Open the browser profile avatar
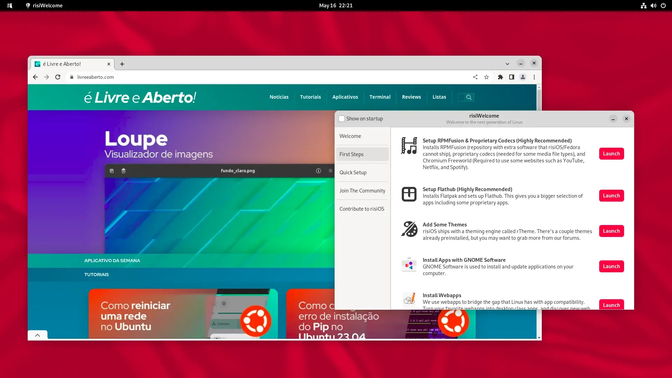Viewport: 672px width, 378px height. [x=523, y=77]
